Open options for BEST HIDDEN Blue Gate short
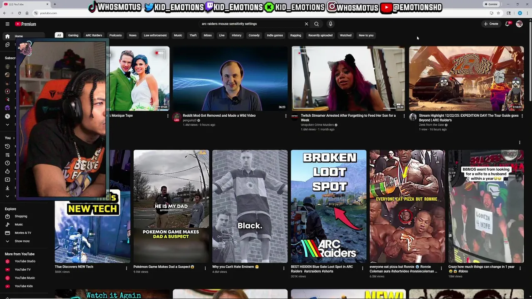This screenshot has width=532, height=299. click(362, 268)
